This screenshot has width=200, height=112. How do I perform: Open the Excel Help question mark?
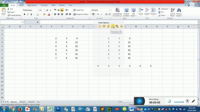coord(189,5)
